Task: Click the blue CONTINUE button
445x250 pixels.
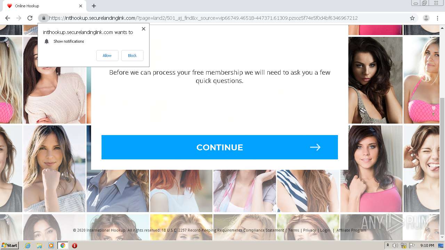Action: (220, 147)
